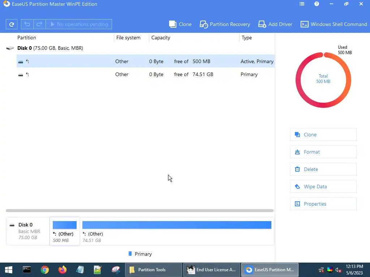
Task: Click the Type column header
Action: [246, 38]
